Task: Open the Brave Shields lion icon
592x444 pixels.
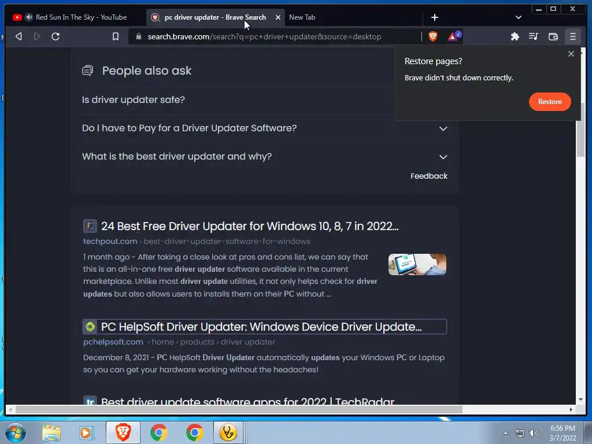Action: pyautogui.click(x=432, y=36)
